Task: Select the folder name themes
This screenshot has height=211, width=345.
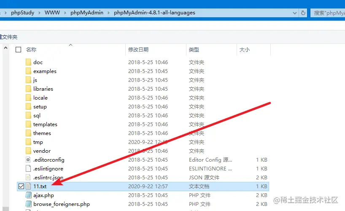Action: [x=42, y=133]
